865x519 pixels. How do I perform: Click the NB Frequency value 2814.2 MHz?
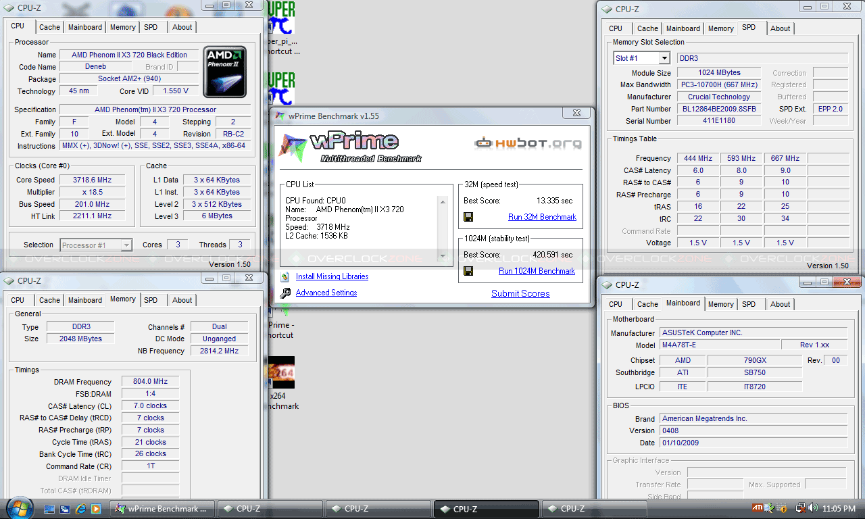point(219,351)
